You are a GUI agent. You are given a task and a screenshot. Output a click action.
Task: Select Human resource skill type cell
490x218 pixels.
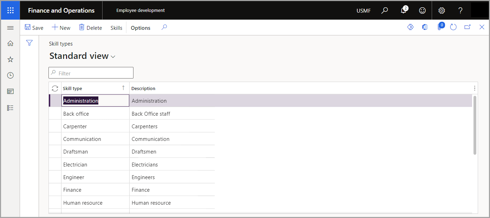coord(95,203)
